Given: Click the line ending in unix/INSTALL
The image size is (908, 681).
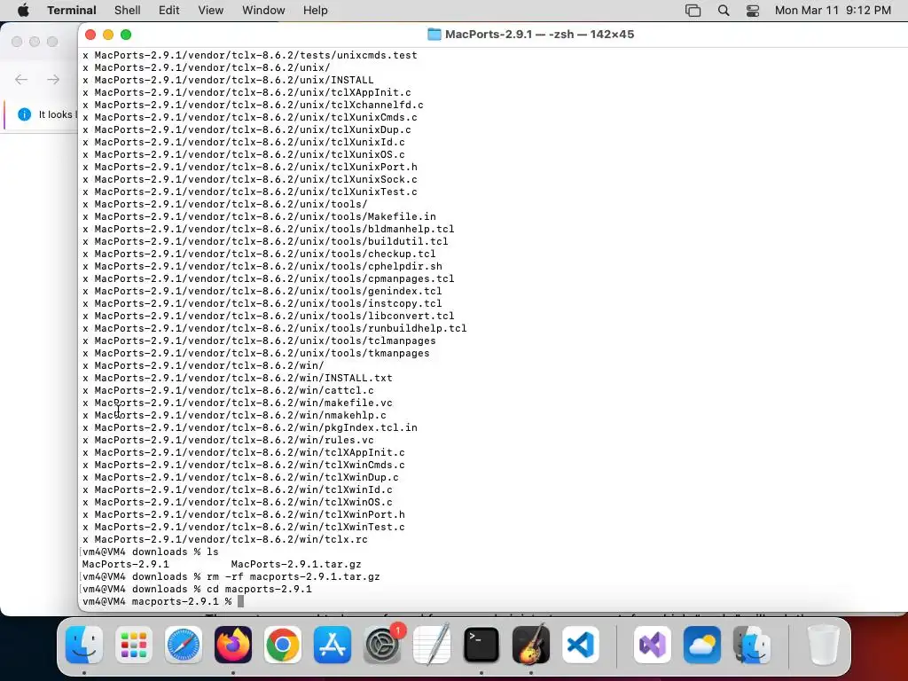Looking at the screenshot, I should click(x=228, y=80).
